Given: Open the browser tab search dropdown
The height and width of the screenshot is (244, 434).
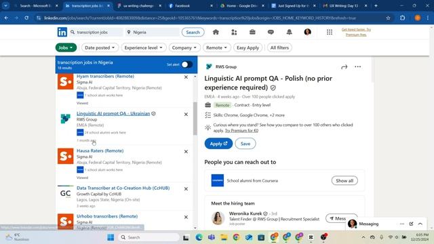Looking at the screenshot, I should pos(5,5).
